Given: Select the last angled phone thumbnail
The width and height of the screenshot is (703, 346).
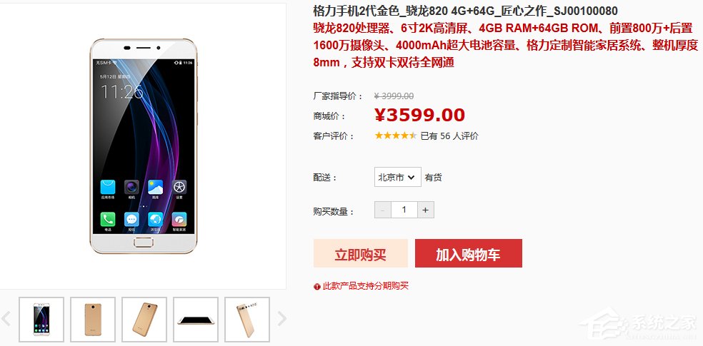Looking at the screenshot, I should coord(247,319).
